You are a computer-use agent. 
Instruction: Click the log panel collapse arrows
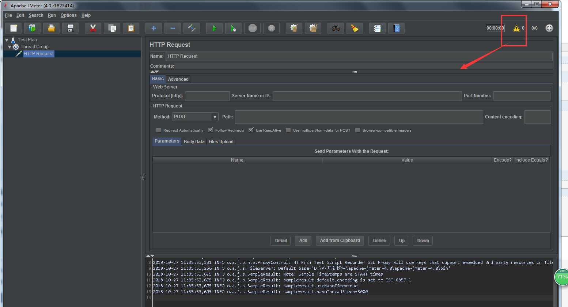[150, 256]
